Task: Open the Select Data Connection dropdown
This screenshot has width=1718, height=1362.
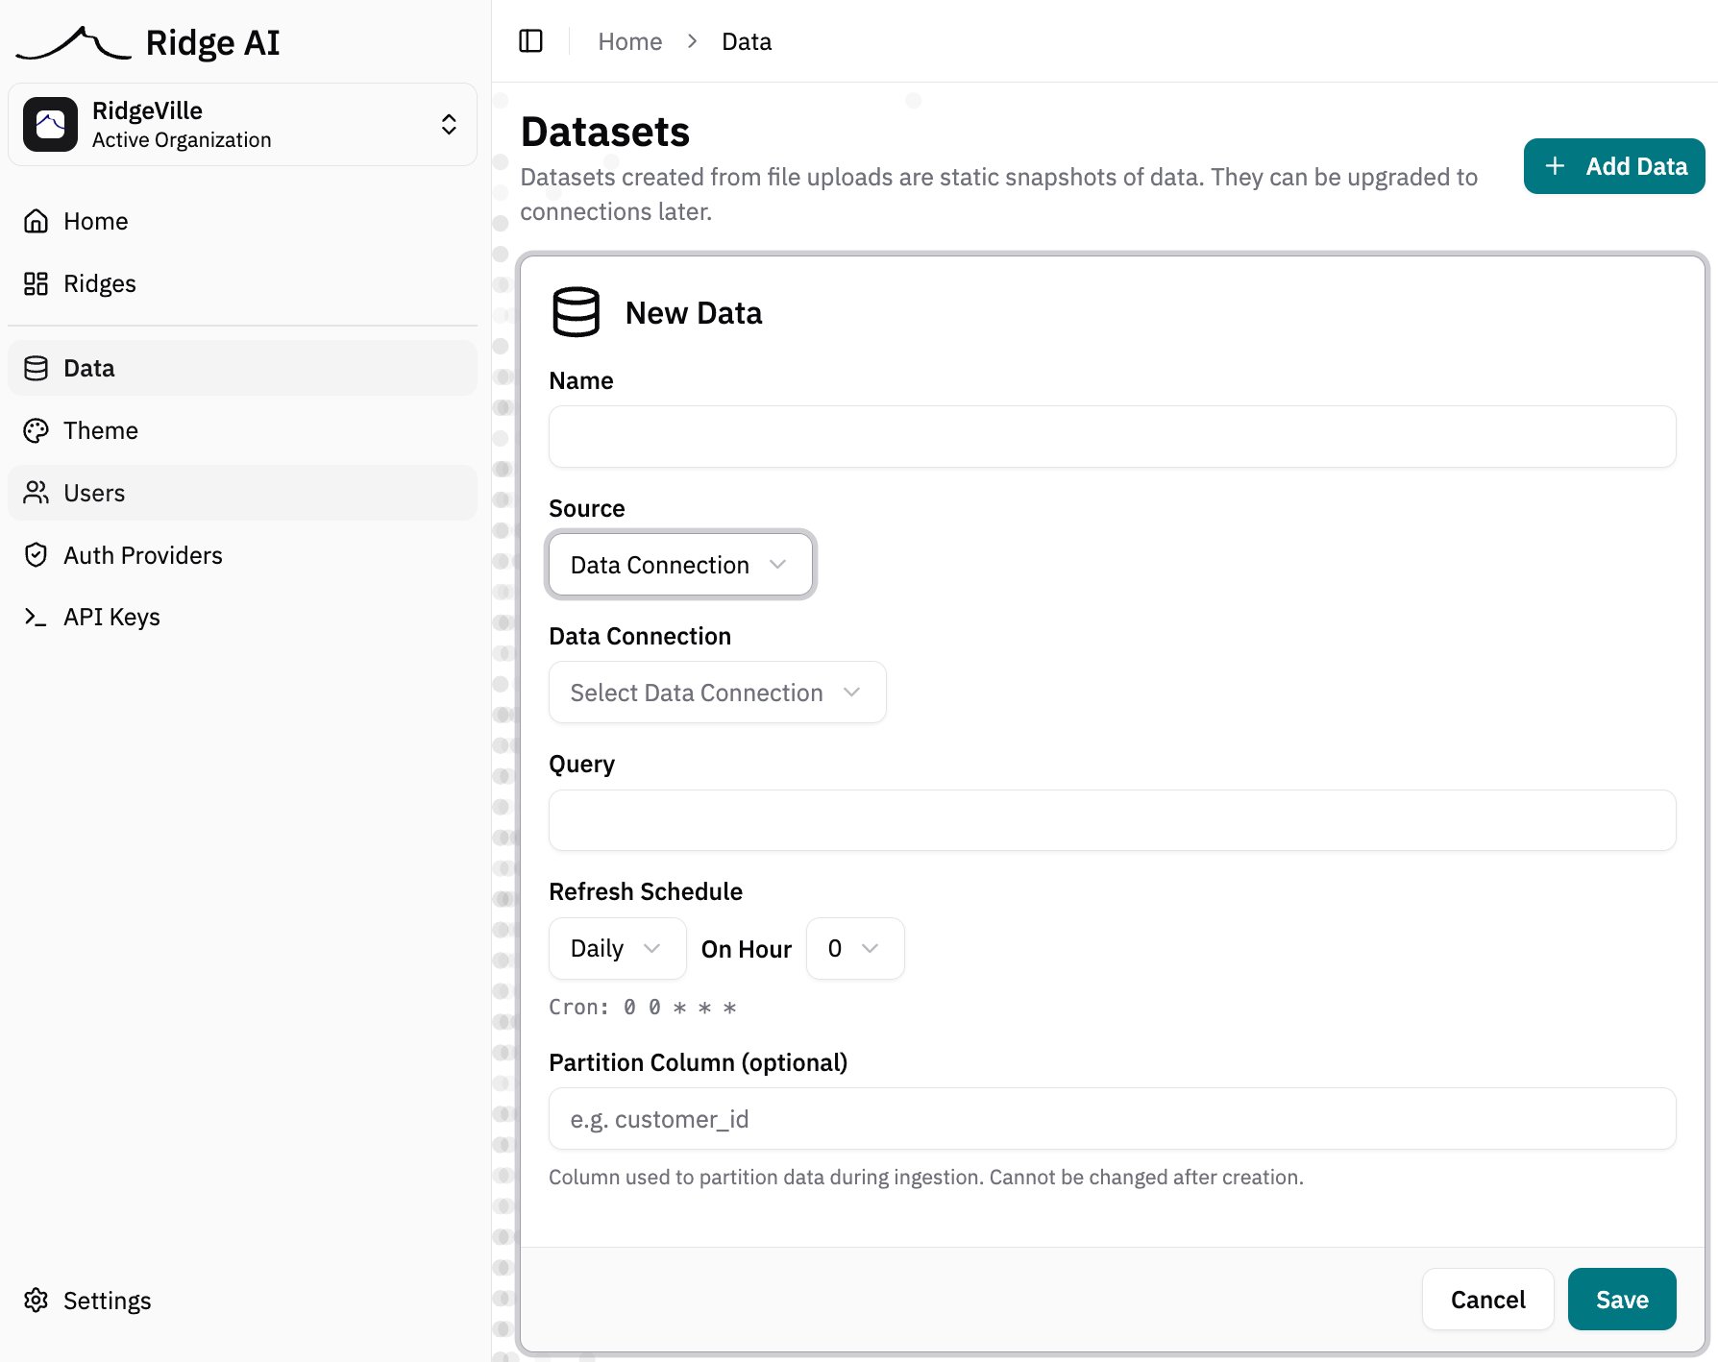Action: 716,692
